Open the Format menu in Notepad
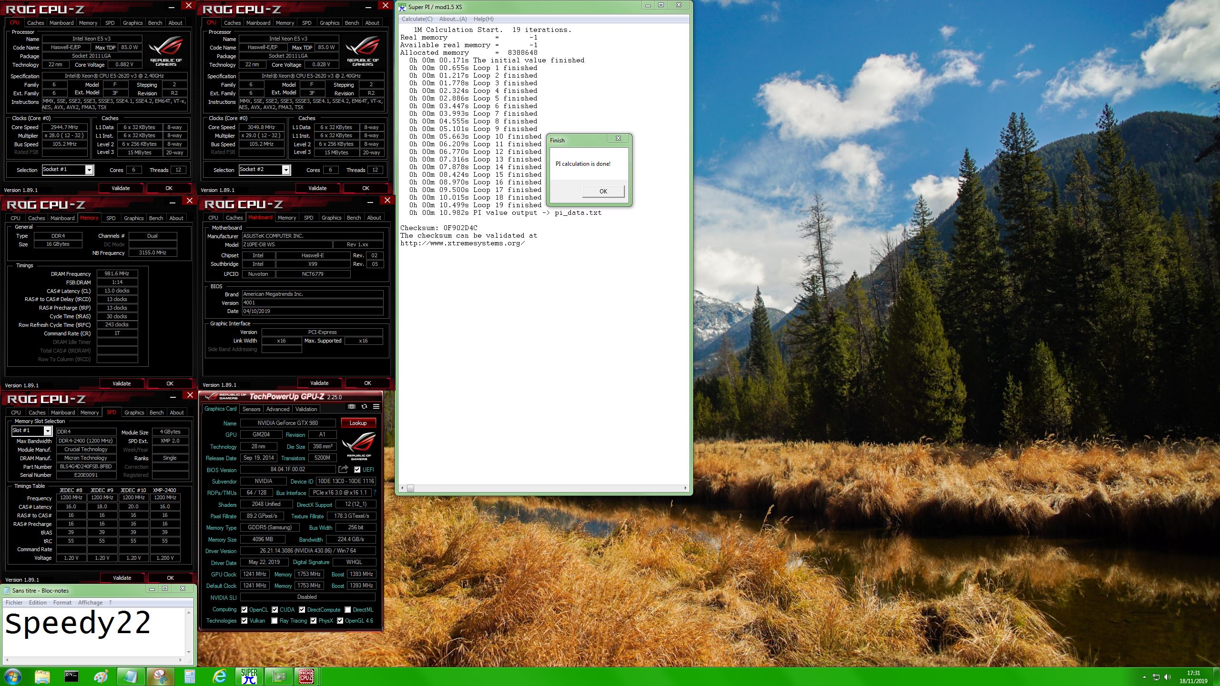This screenshot has width=1220, height=686. (62, 602)
